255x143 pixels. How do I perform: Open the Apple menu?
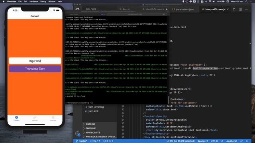(4, 2)
